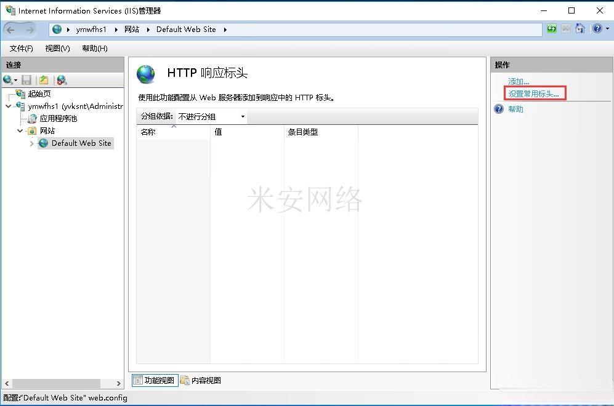Screen dimensions: 614x406
Task: Switch to the 内容视图 tab
Action: 201,380
